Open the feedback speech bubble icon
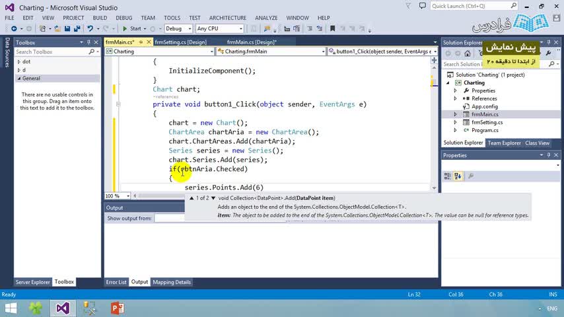The width and height of the screenshot is (564, 317). tap(422, 6)
